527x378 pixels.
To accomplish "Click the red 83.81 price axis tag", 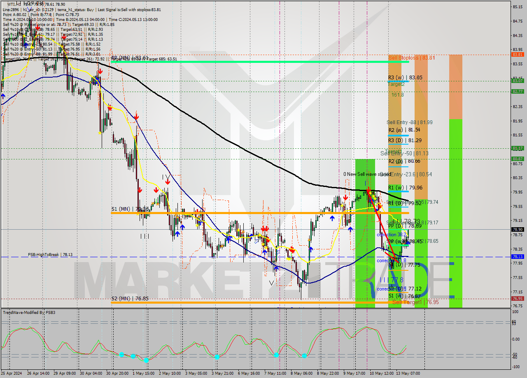I will coord(518,54).
